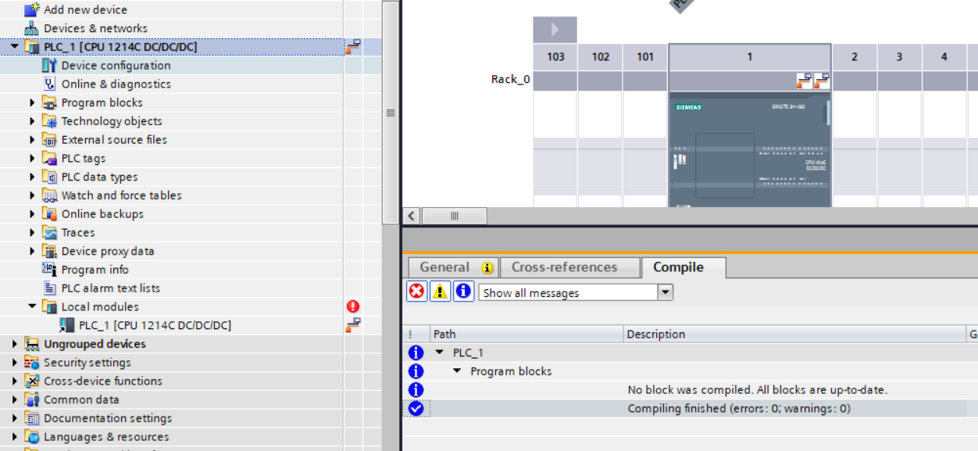Click the Online backups icon
This screenshot has height=451, width=978.
49,214
